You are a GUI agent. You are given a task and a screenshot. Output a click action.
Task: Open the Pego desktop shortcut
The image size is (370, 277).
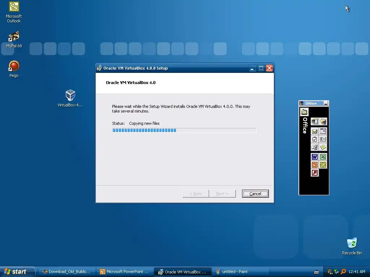click(x=14, y=69)
